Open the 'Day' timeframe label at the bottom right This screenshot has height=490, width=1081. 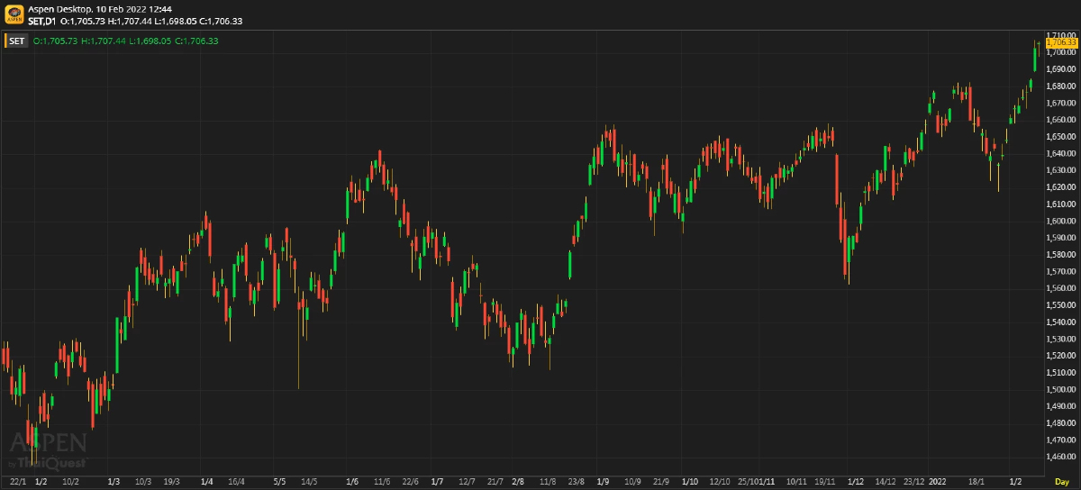tap(1062, 482)
